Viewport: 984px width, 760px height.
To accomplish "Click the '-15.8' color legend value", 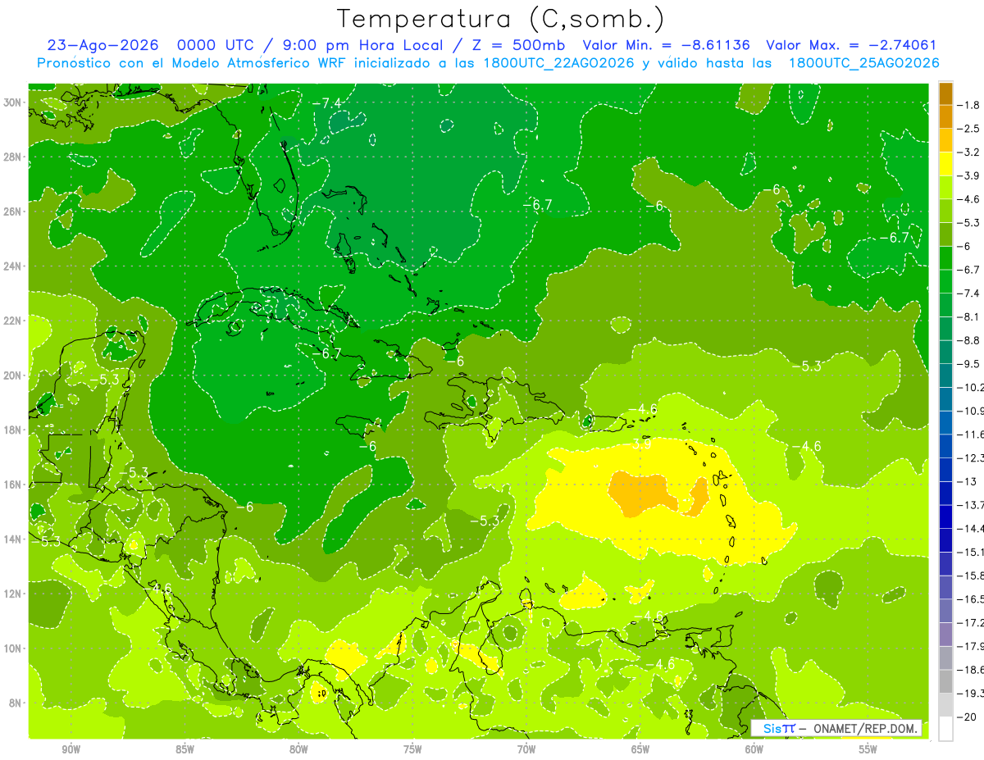I will click(971, 576).
